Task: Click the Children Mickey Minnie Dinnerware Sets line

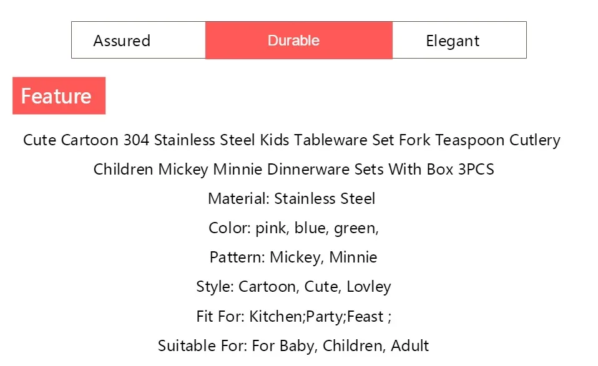Action: click(293, 169)
